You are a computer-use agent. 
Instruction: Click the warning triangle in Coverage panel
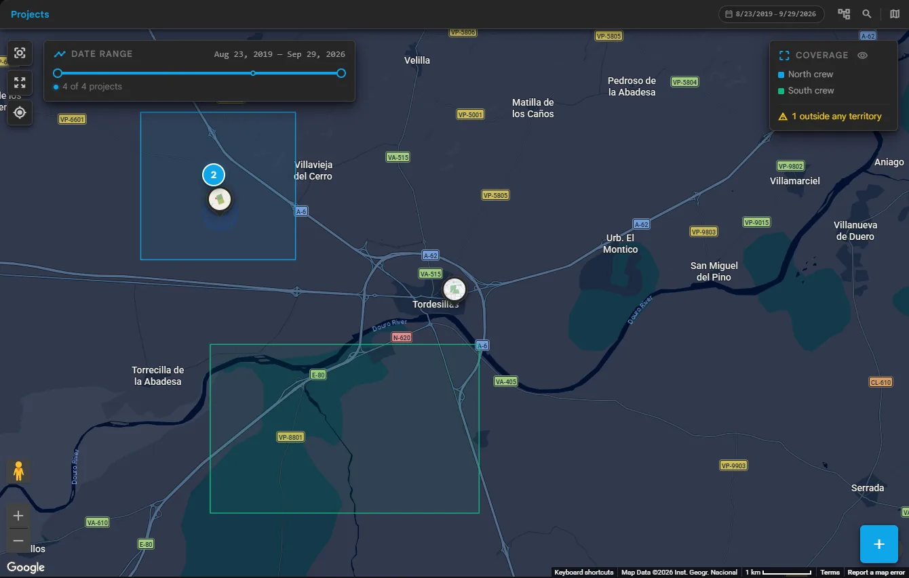pos(783,117)
